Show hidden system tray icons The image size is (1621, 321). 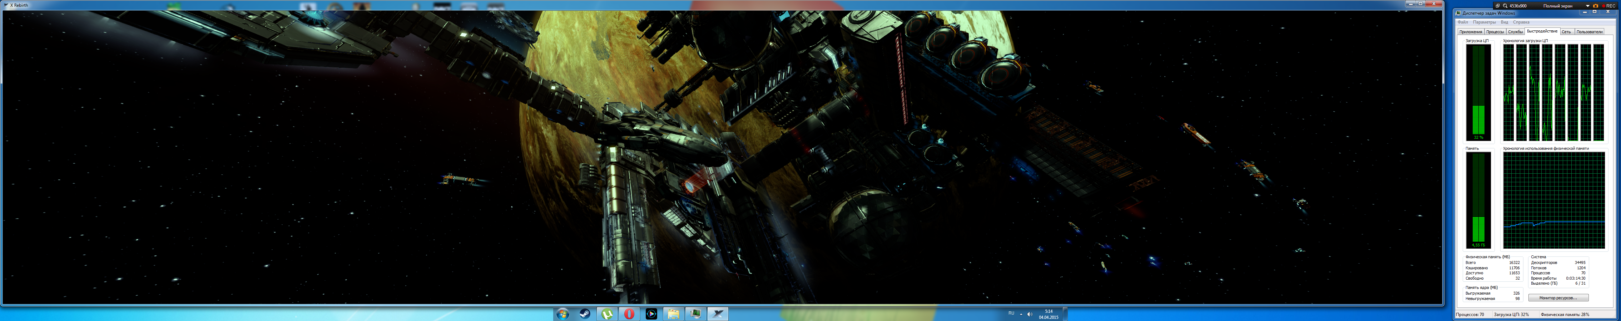point(1021,314)
